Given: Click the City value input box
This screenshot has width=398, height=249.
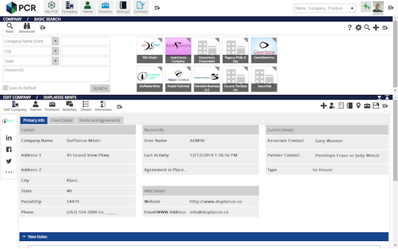Looking at the screenshot, I should coord(85,51).
